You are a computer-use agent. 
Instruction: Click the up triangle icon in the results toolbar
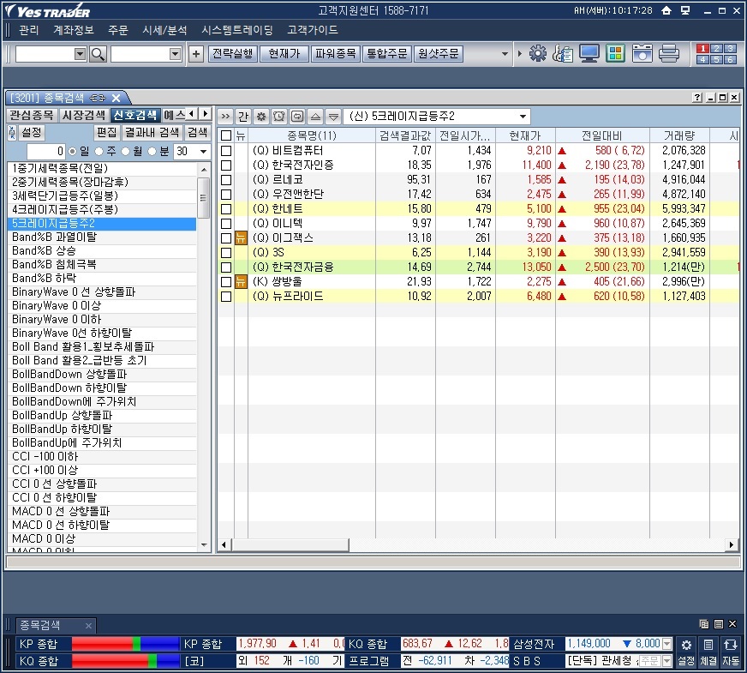coord(315,117)
